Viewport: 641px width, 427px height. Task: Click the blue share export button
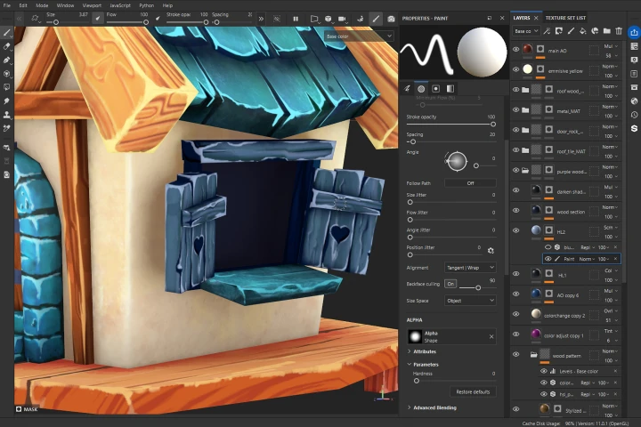click(x=634, y=33)
